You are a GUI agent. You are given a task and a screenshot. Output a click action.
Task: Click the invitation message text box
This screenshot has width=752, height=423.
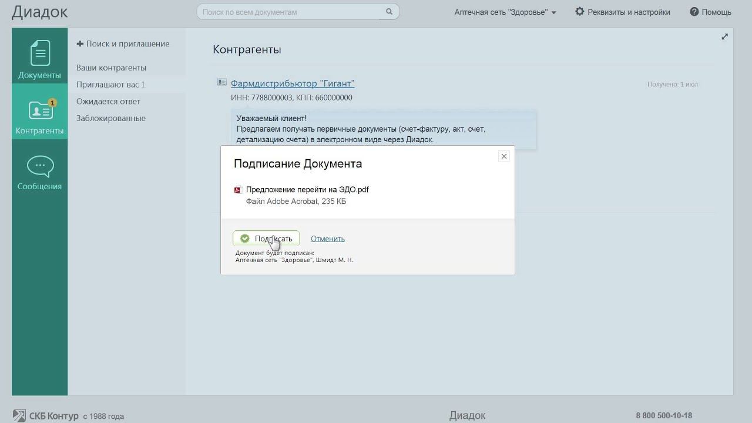[x=383, y=129]
